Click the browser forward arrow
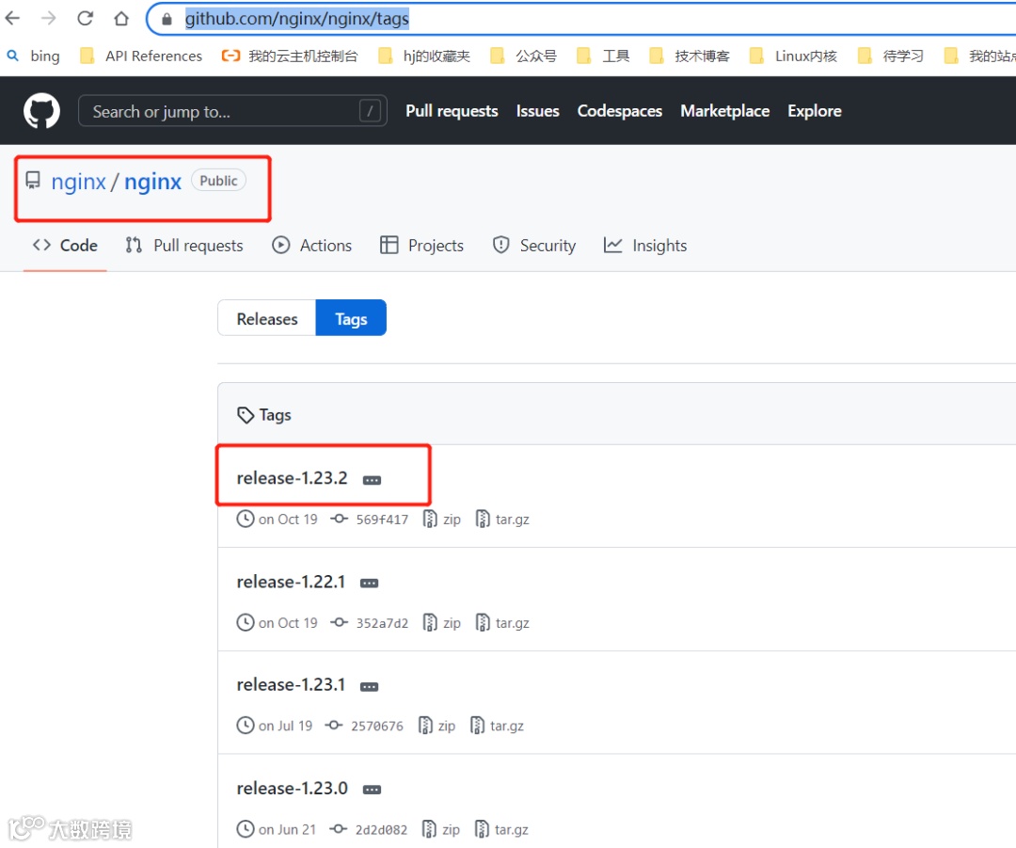The image size is (1016, 848). click(49, 18)
